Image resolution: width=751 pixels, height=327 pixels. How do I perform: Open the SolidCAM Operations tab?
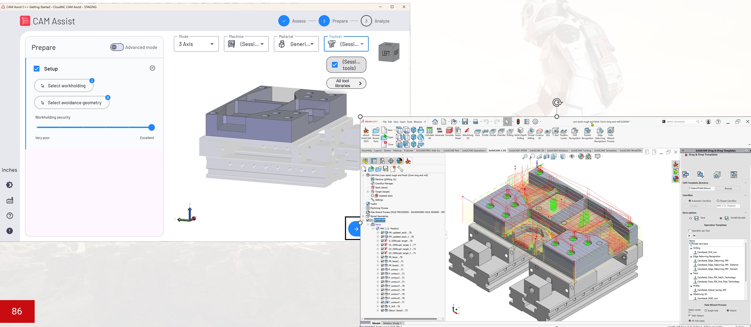click(x=473, y=151)
